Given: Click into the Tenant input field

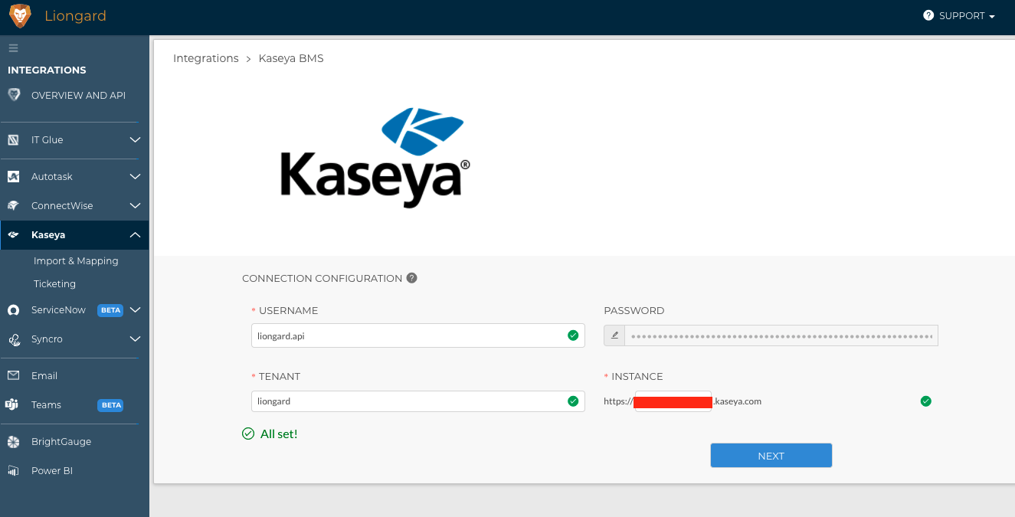Looking at the screenshot, I should pyautogui.click(x=418, y=401).
